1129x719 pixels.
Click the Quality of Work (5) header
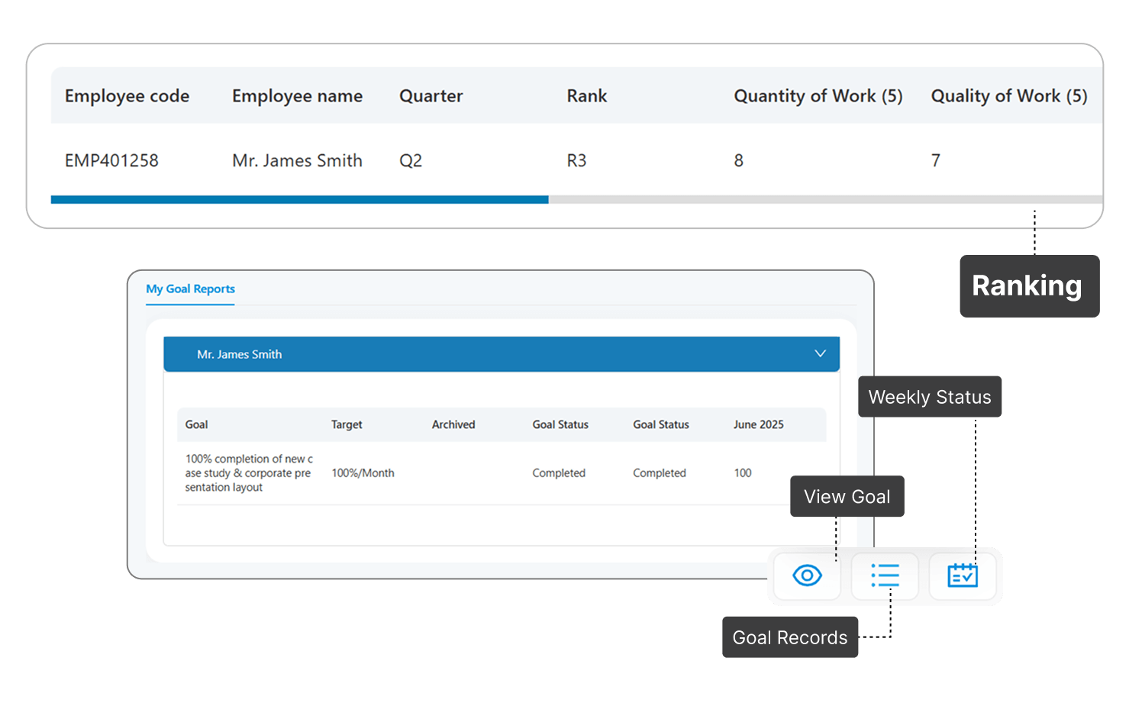coord(1008,96)
